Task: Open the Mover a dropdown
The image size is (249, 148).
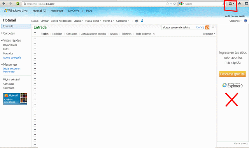Action: (x=109, y=21)
